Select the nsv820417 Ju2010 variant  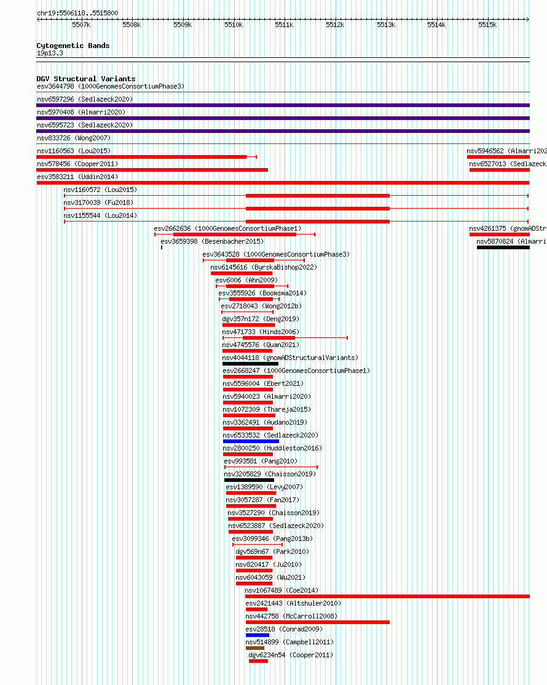click(269, 564)
